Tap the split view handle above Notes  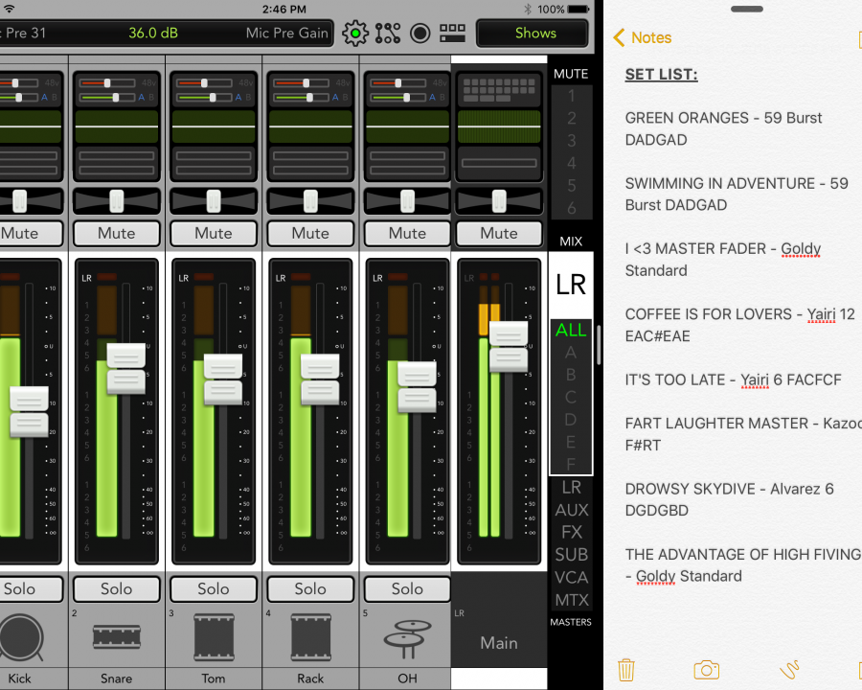coord(746,9)
